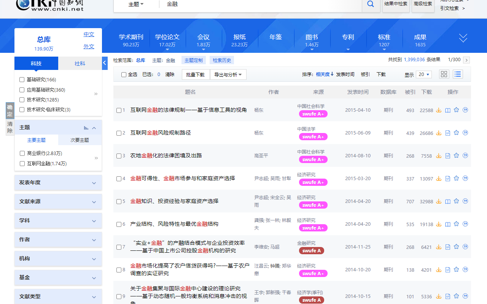Download the 汪昌云 农户信贷 article
This screenshot has width=487, height=304.
point(439,270)
